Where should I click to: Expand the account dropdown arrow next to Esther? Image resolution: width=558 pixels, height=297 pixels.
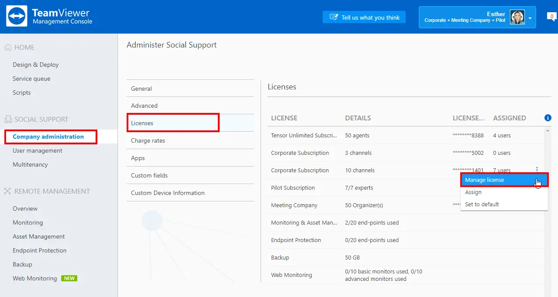530,18
